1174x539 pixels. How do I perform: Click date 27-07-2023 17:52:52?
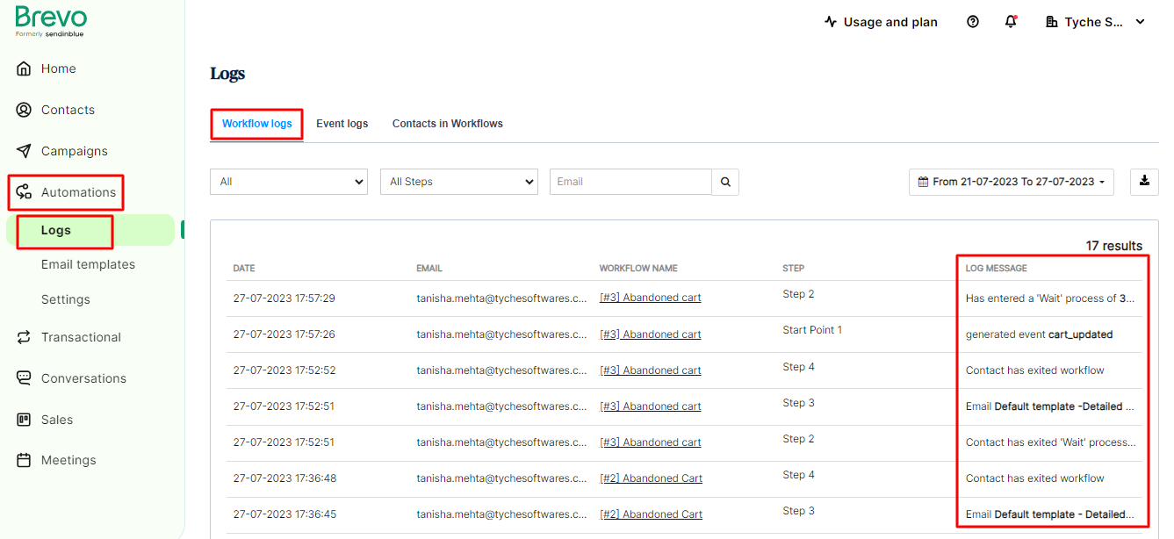coord(284,370)
